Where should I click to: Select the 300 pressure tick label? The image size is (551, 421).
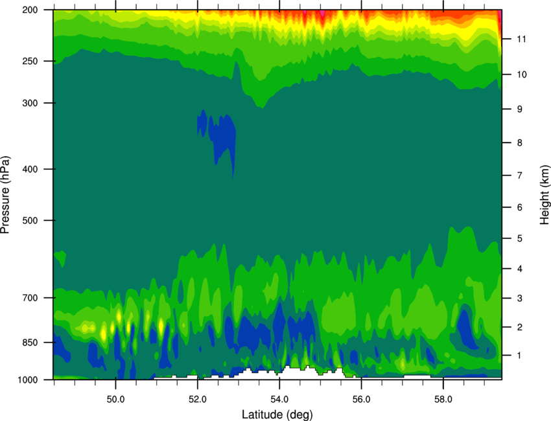[x=30, y=103]
